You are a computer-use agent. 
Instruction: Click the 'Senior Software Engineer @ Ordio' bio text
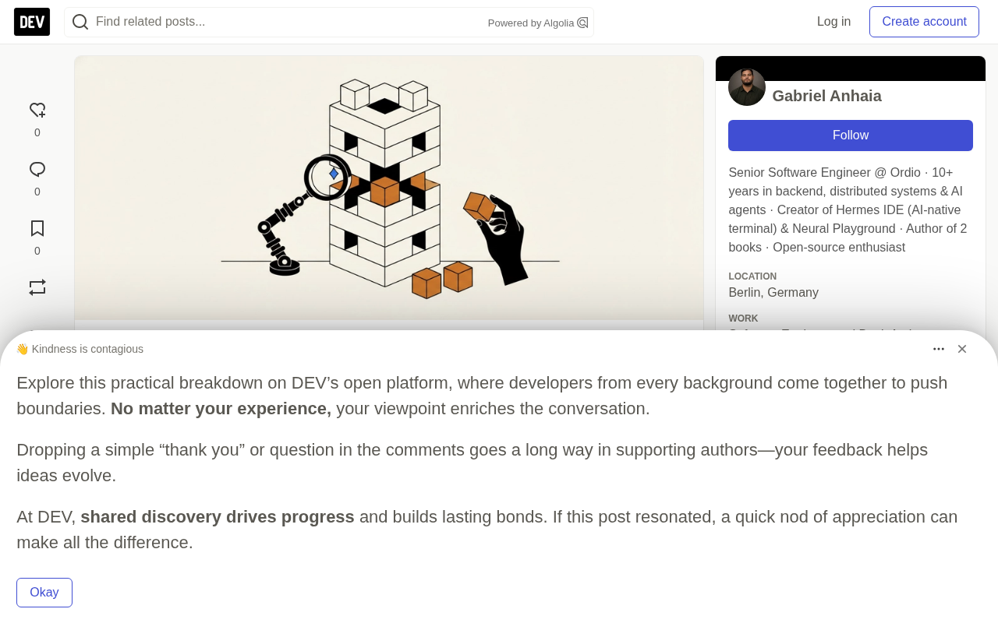click(824, 173)
